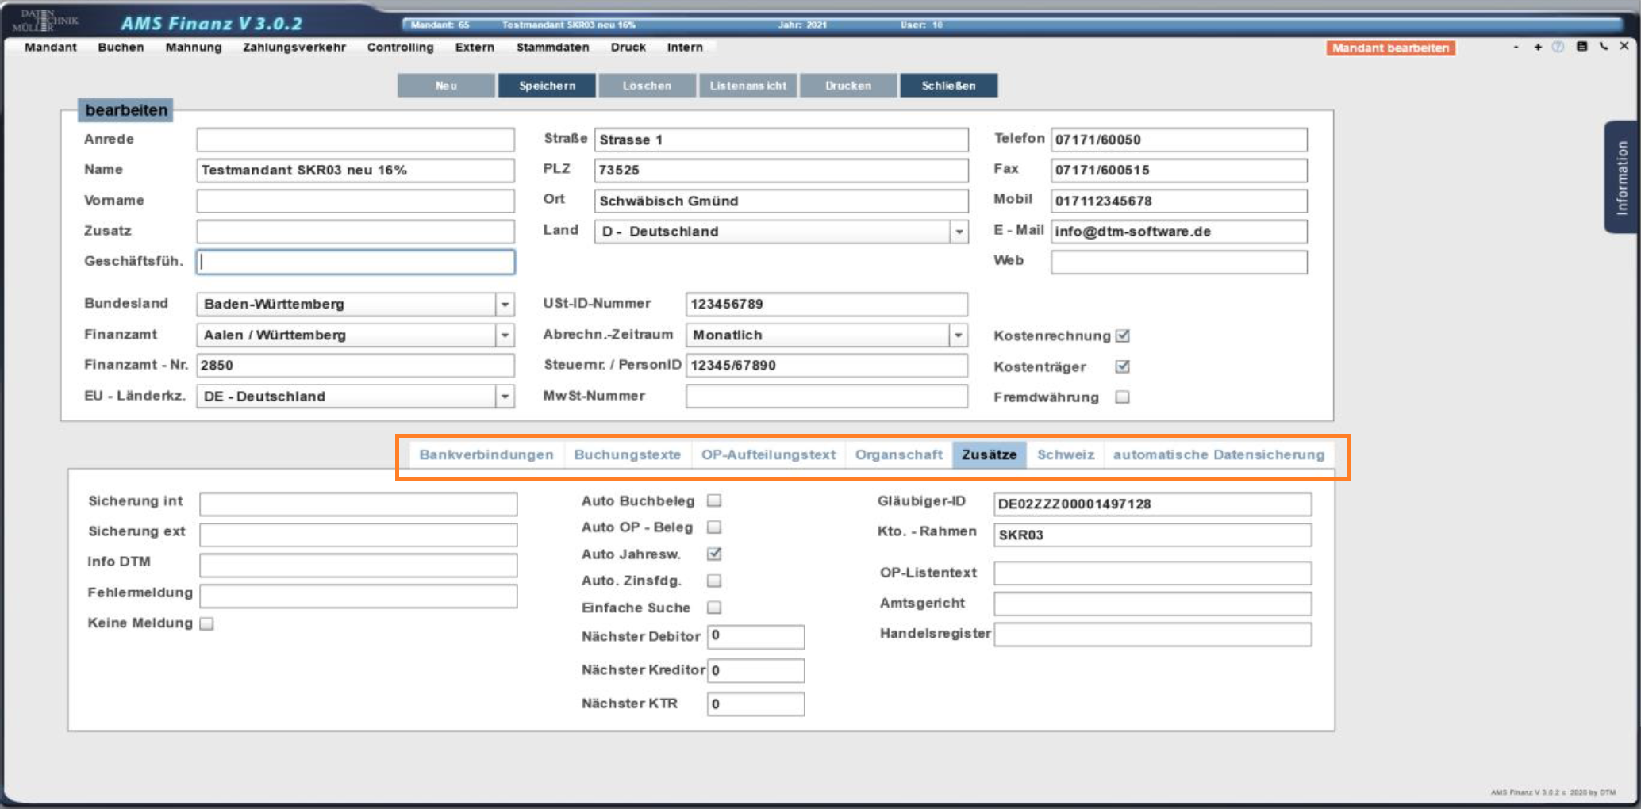Viewport: 1641px width, 809px height.
Task: Disable the Kostenrechnung checkbox
Action: pyautogui.click(x=1123, y=335)
